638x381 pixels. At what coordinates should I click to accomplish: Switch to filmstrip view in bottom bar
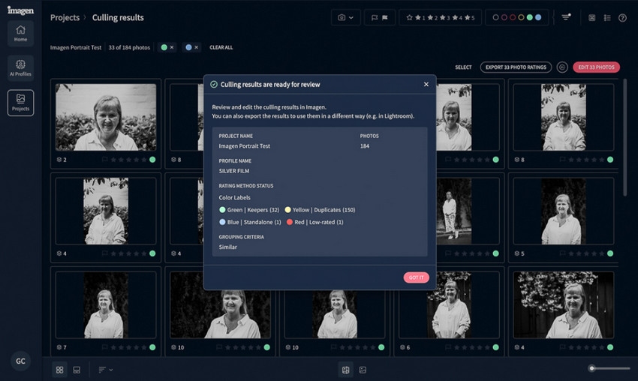click(x=77, y=370)
